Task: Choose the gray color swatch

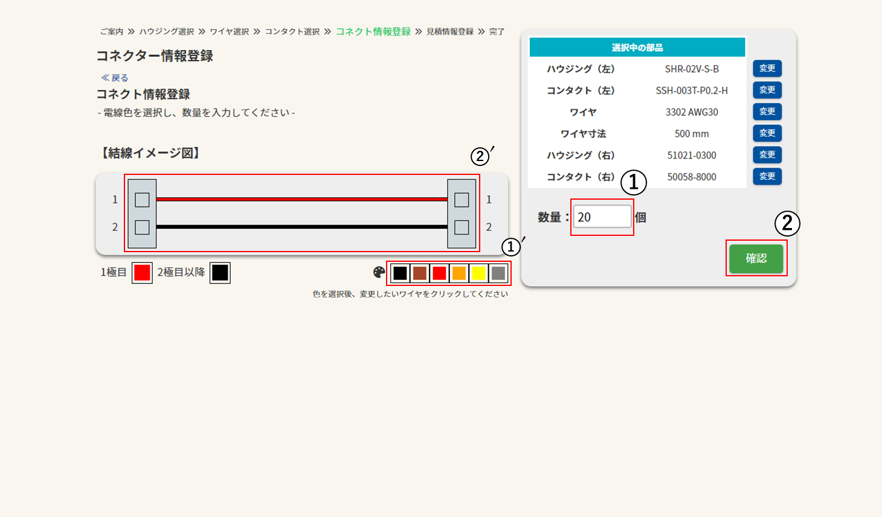Action: click(498, 273)
